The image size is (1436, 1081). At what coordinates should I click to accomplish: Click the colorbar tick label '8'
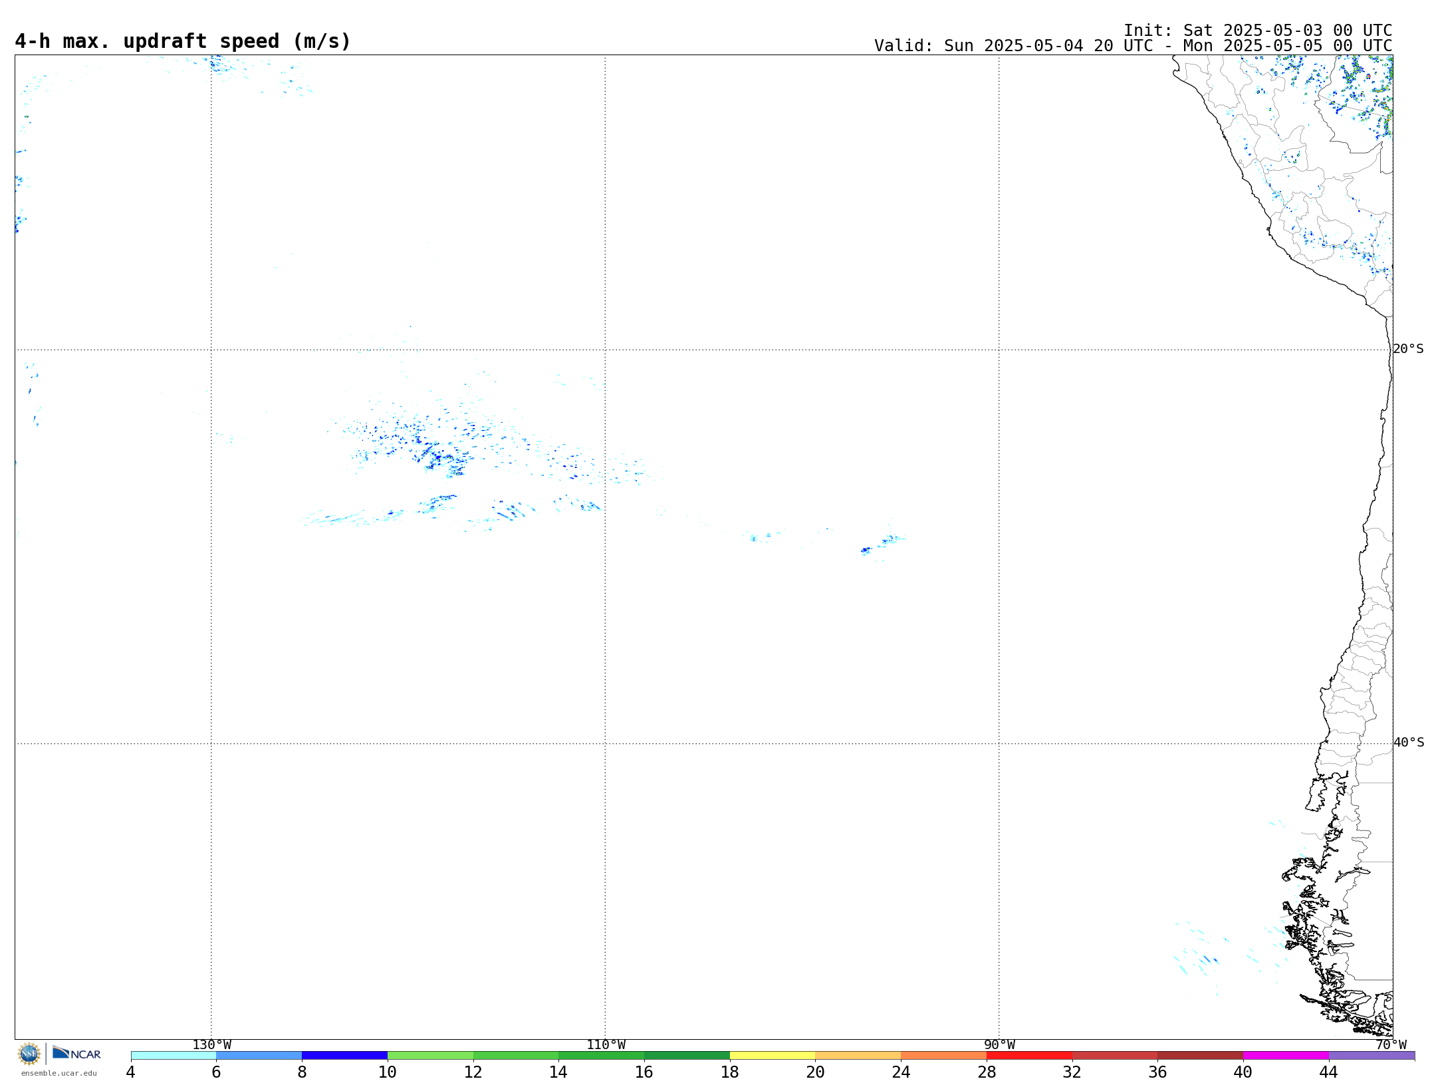[302, 1072]
